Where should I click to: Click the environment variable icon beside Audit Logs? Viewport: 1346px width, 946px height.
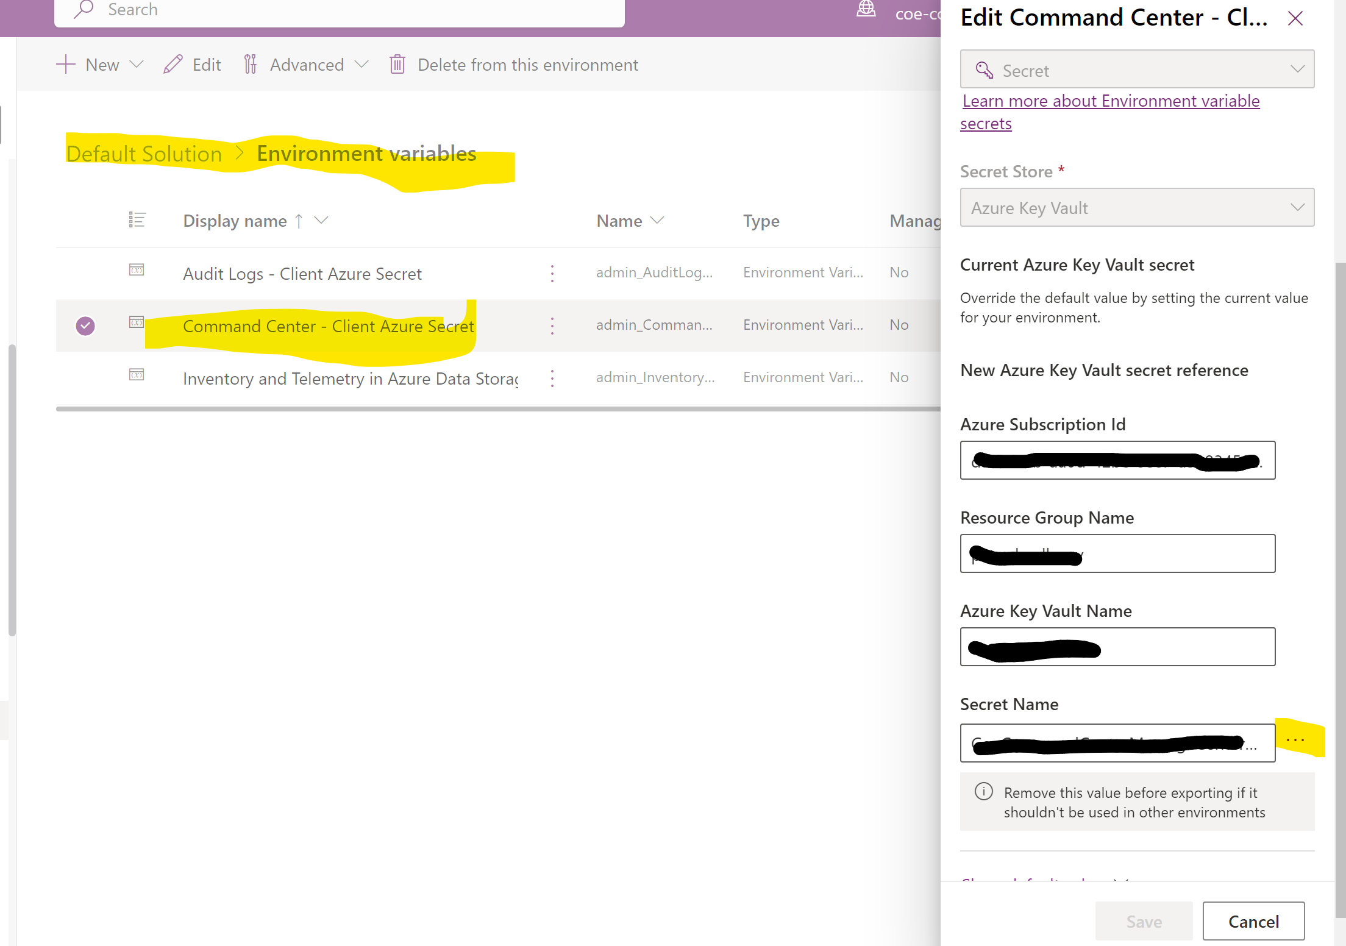137,270
